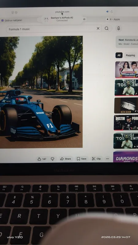Image resolution: width=138 pixels, height=245 pixels.
Task: Create a clip with scissors button
Action: (96, 159)
